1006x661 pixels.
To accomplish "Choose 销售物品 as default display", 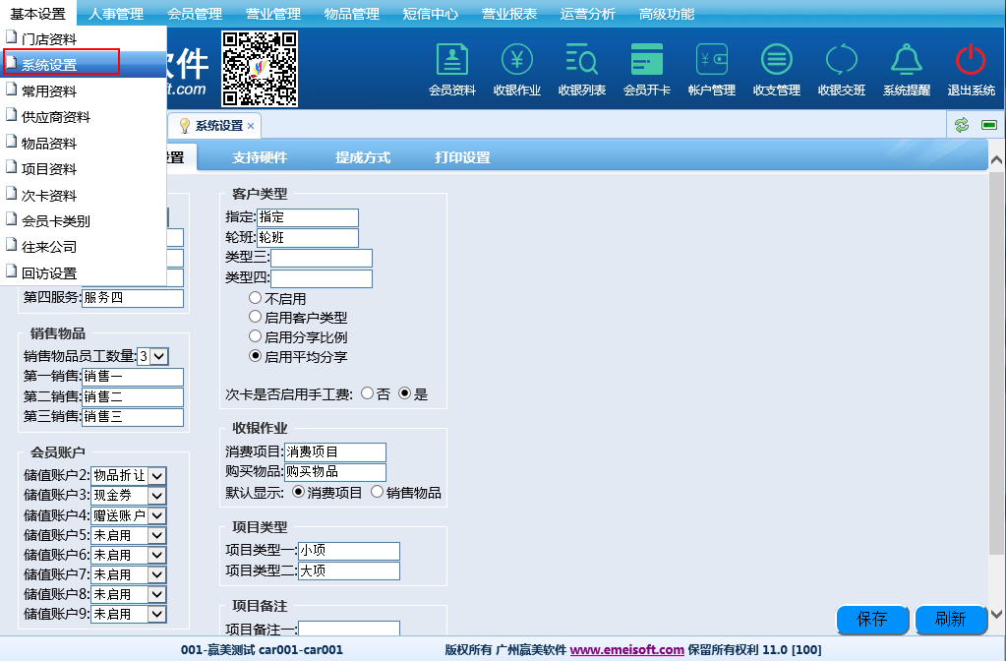I will 378,492.
